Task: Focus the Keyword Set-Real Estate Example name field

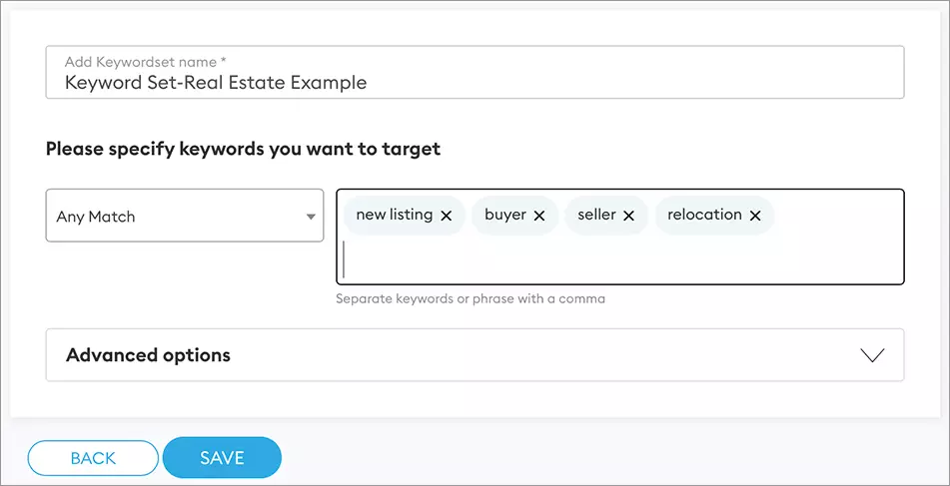Action: 475,83
